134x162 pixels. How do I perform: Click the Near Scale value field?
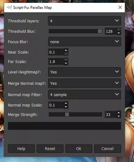(56, 52)
